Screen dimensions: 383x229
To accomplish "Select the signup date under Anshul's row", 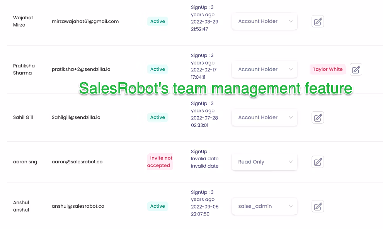I will (204, 203).
